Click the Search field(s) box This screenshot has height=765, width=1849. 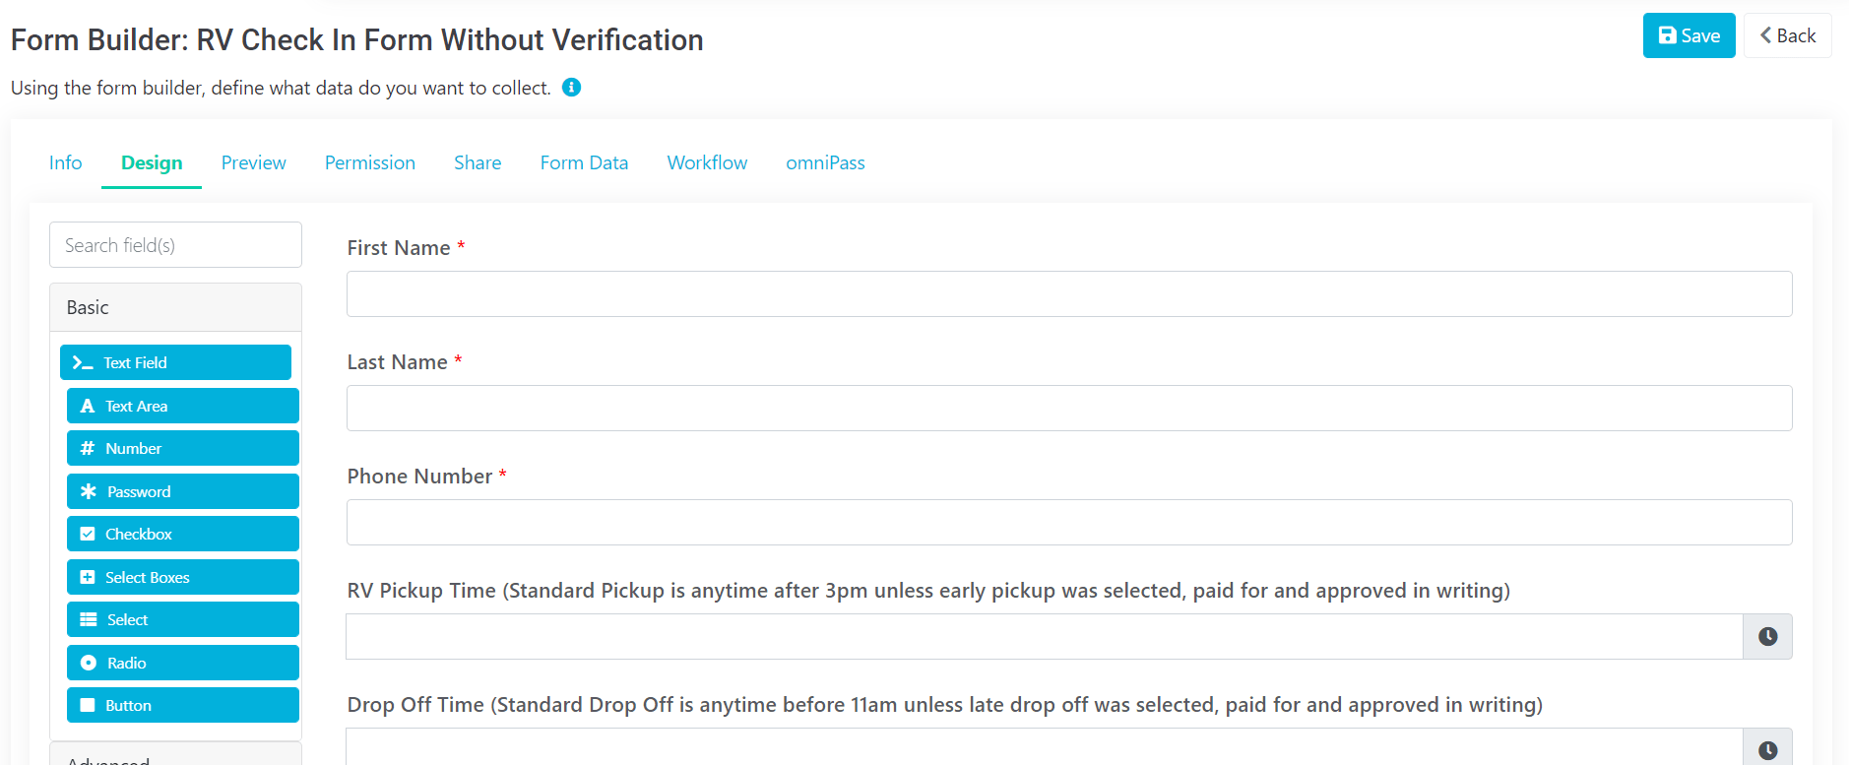click(x=175, y=245)
